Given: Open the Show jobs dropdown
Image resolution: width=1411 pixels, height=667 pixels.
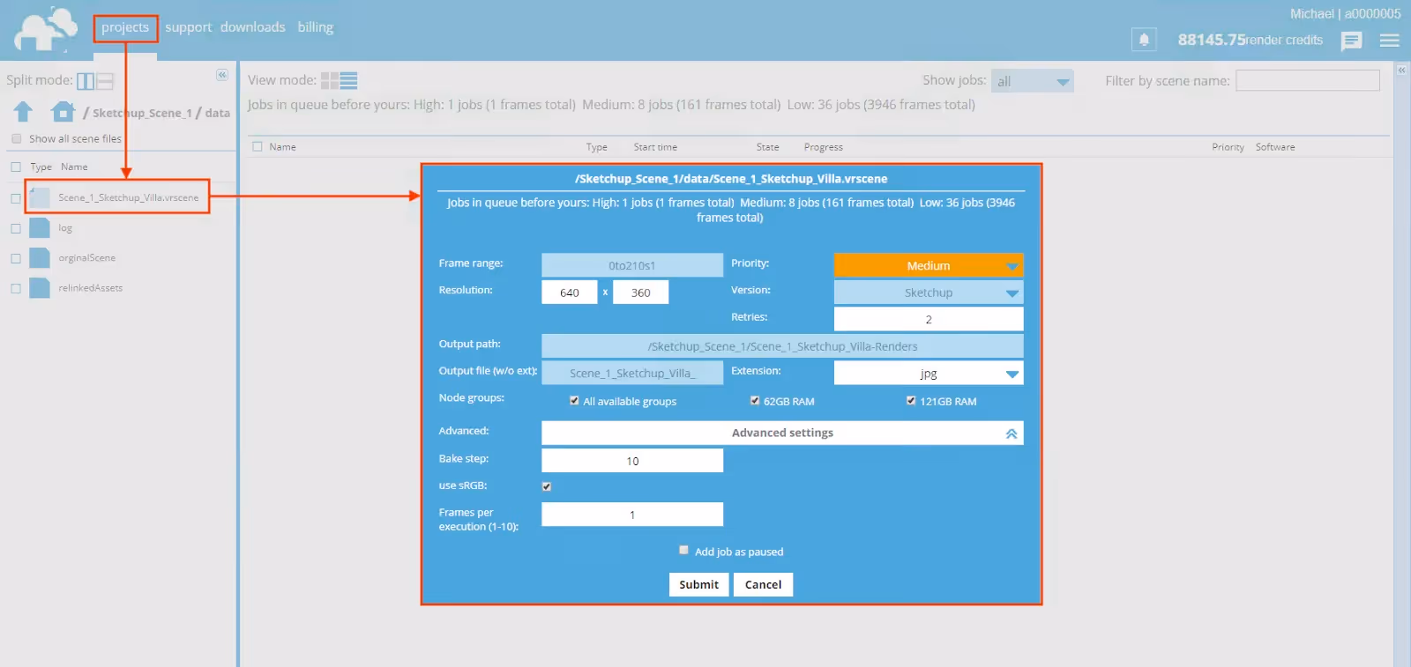Looking at the screenshot, I should click(x=1033, y=81).
